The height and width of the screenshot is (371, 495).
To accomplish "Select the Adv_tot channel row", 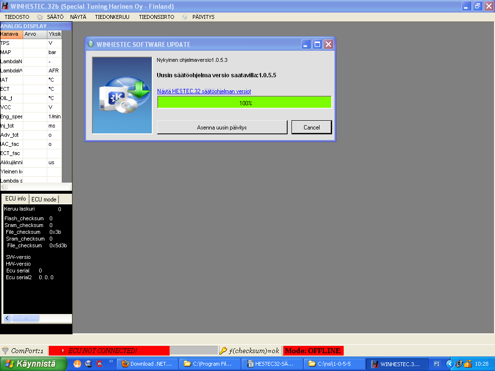I will [x=31, y=135].
